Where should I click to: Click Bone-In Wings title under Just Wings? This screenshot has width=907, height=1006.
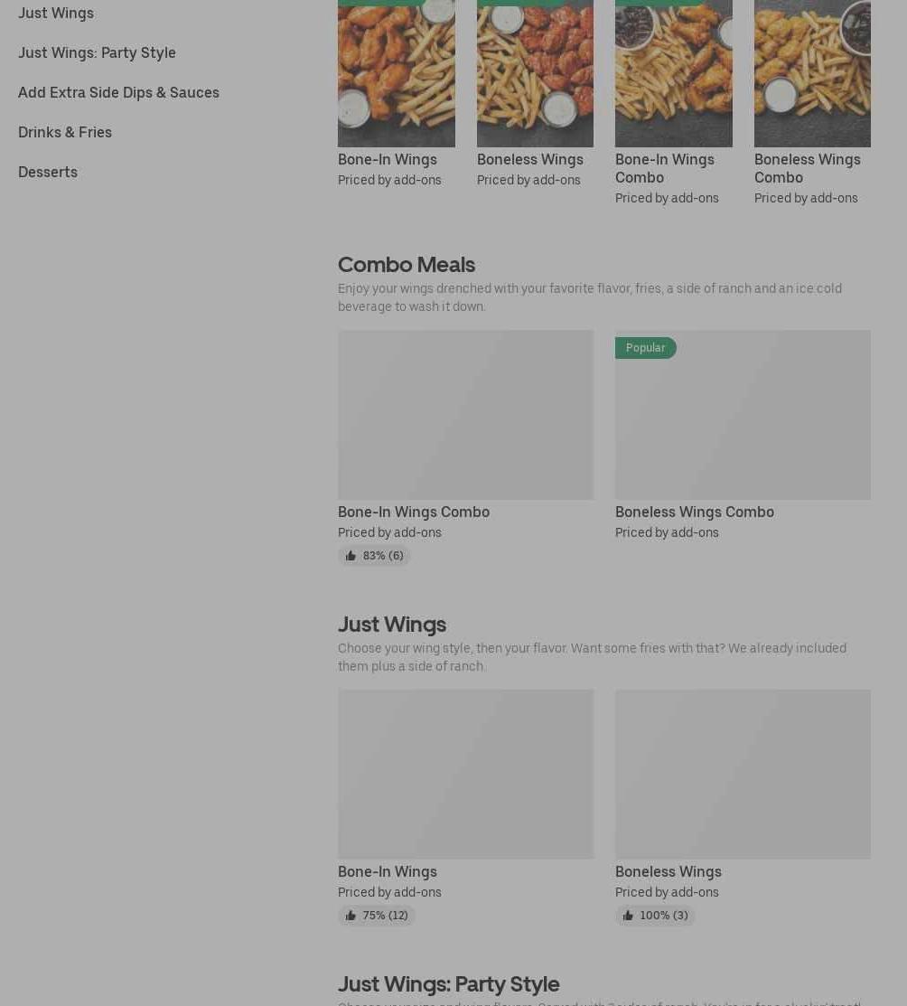(x=388, y=872)
